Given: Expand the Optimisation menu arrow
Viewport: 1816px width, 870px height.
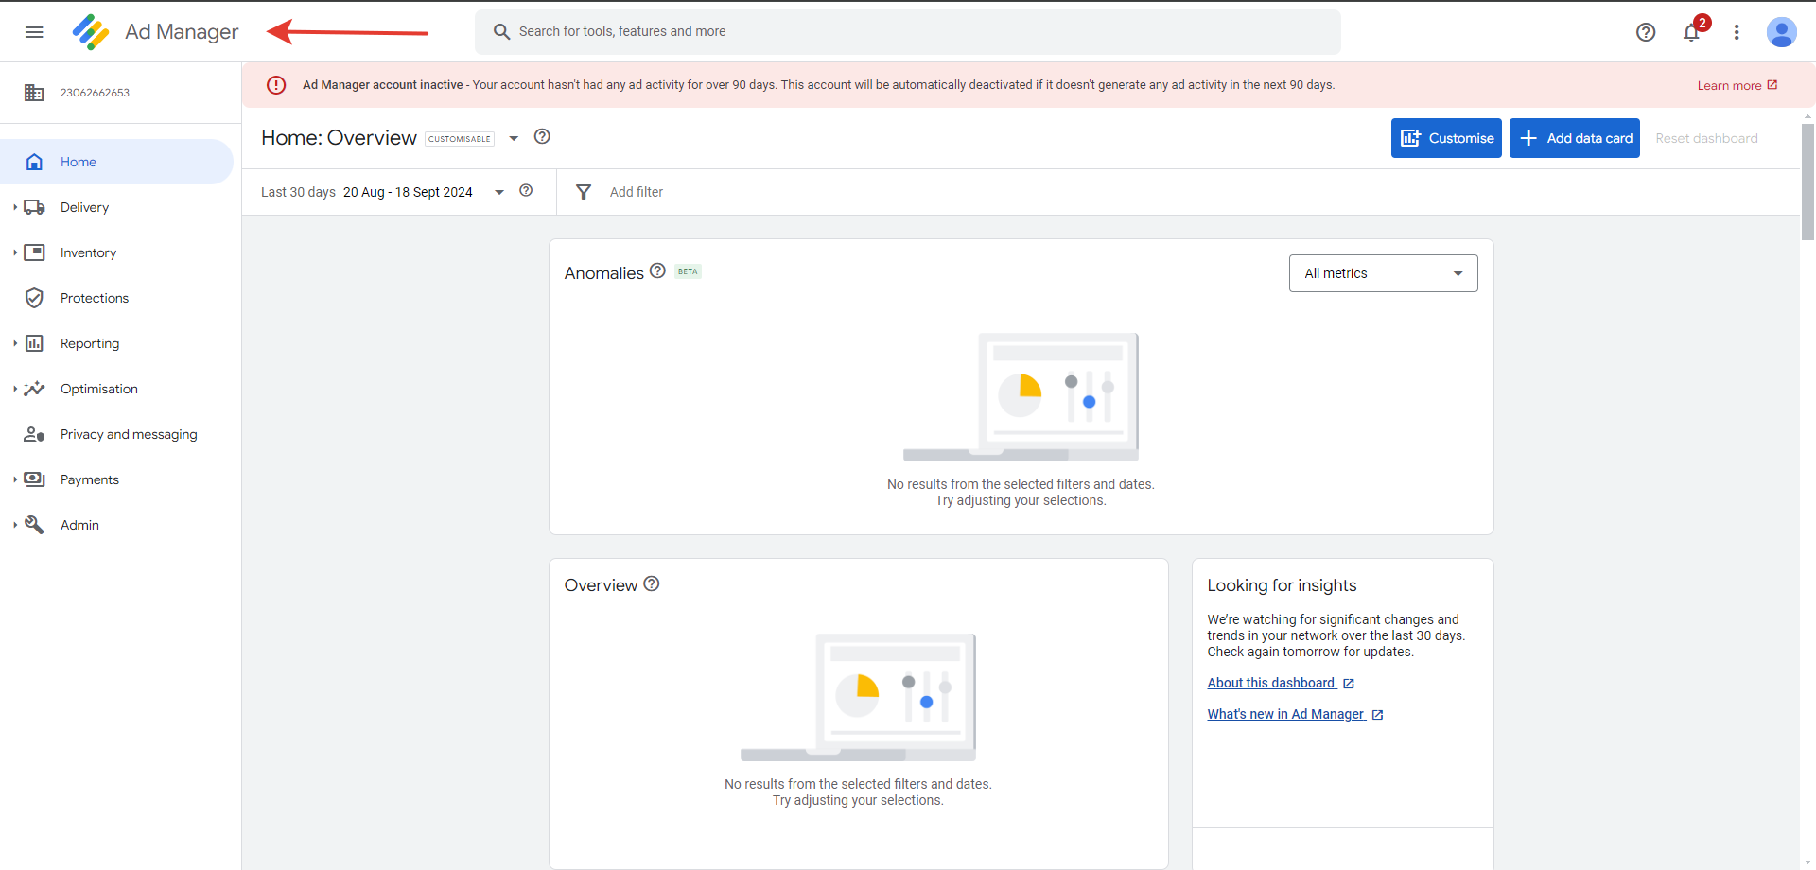Looking at the screenshot, I should pyautogui.click(x=15, y=389).
